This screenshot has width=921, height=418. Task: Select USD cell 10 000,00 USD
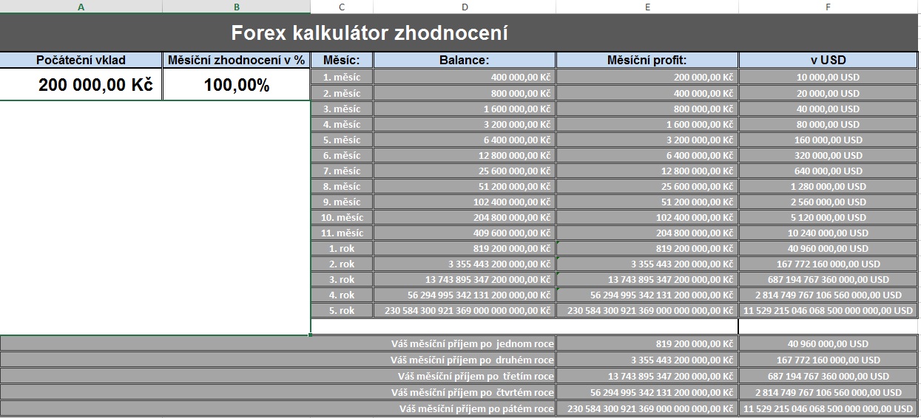click(829, 77)
